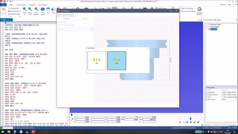Click the Tool number field
238x134 pixels.
coord(131,117)
